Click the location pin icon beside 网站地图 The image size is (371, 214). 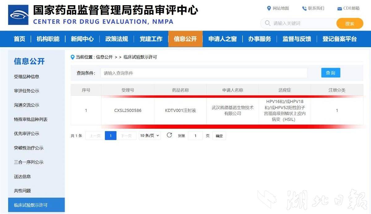[x=270, y=9]
